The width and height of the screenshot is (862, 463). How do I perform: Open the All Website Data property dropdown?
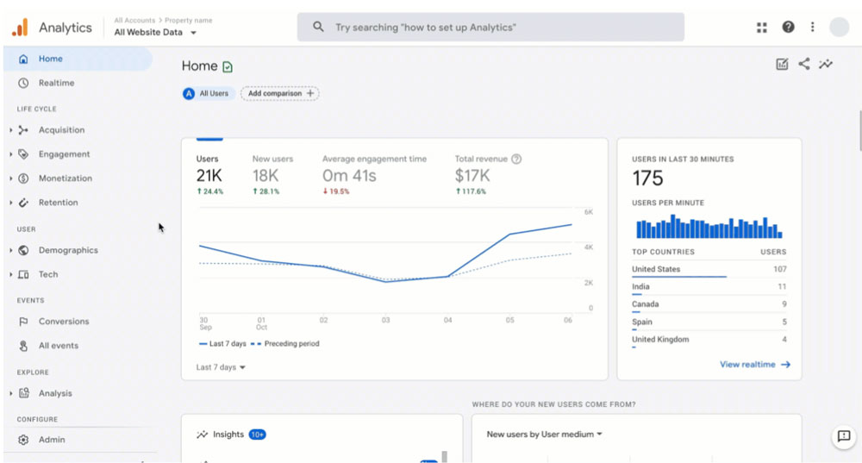[x=155, y=33]
